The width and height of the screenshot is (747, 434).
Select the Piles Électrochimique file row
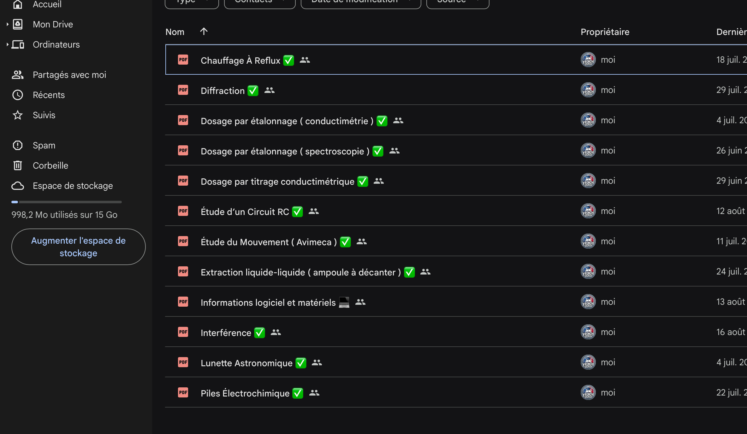(x=456, y=392)
